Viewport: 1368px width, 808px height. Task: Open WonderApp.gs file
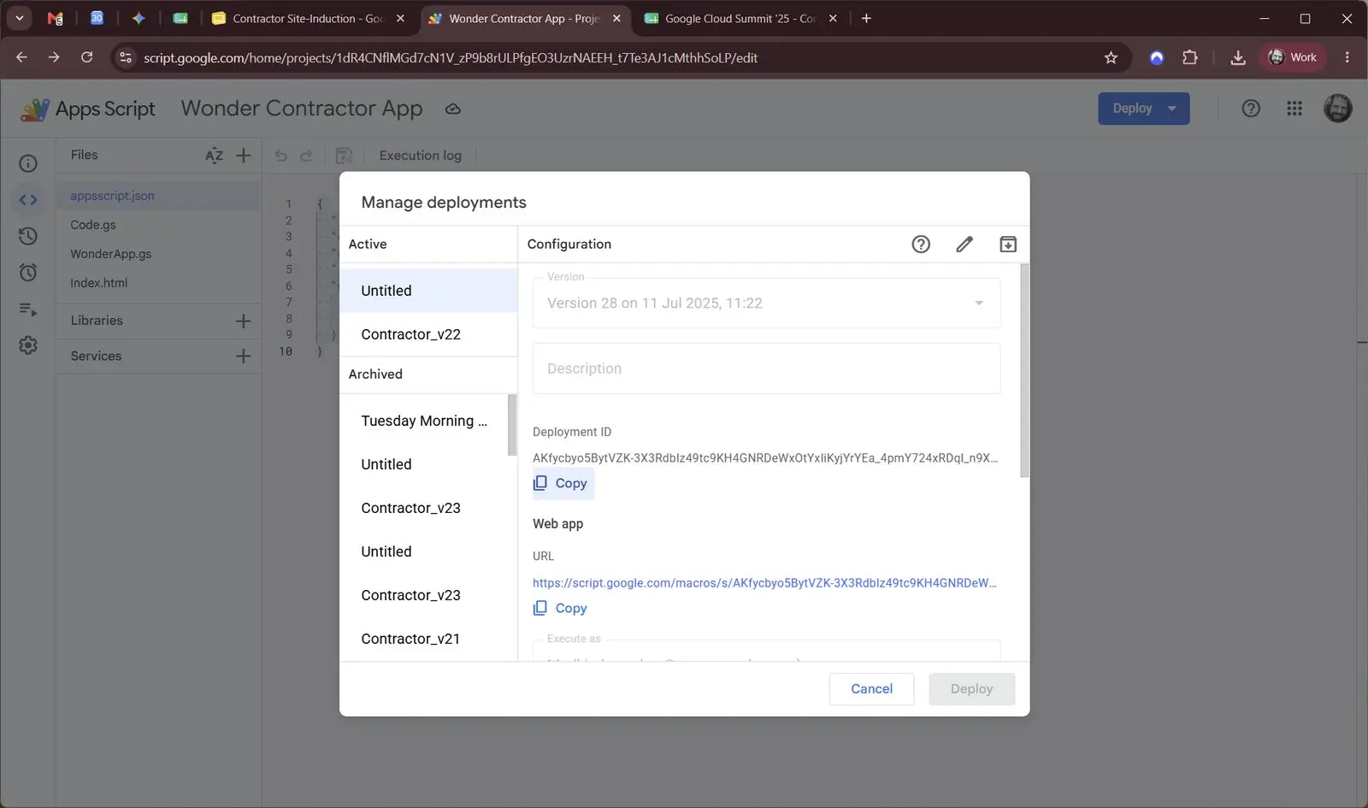point(158,254)
